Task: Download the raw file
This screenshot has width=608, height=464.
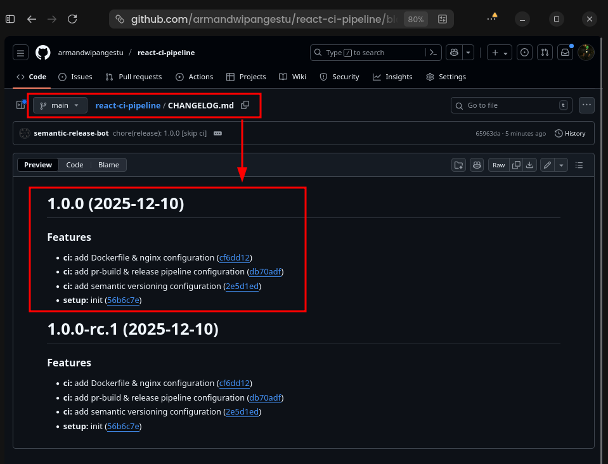Action: (529, 165)
